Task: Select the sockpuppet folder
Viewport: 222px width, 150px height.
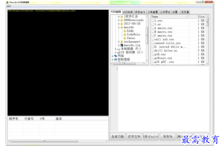Action: [x=132, y=42]
